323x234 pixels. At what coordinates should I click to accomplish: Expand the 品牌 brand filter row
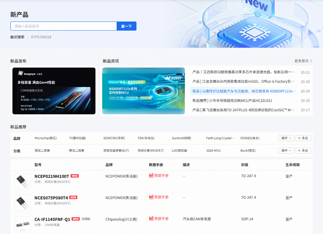point(286,138)
